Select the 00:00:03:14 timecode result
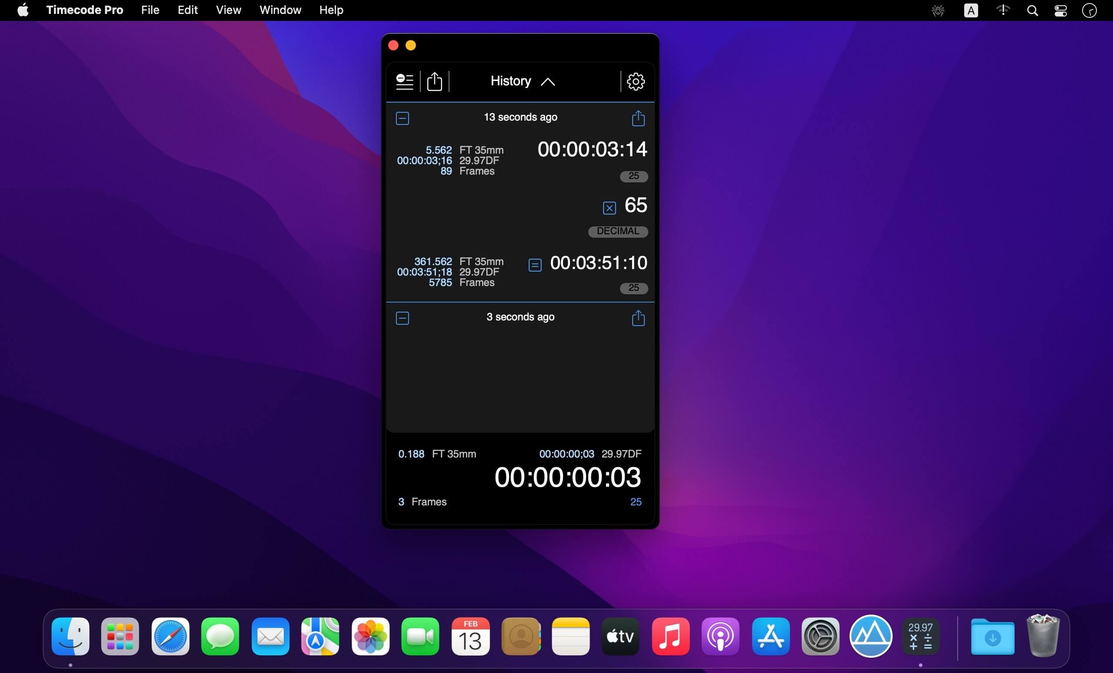Viewport: 1113px width, 673px height. [x=592, y=149]
